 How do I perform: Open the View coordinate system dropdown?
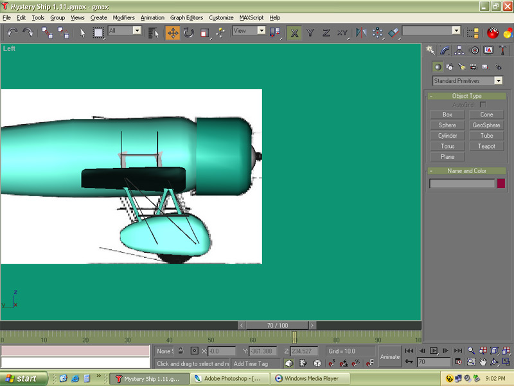tap(261, 30)
